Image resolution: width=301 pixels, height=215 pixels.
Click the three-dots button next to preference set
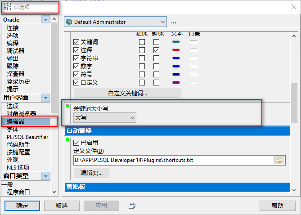[174, 22]
